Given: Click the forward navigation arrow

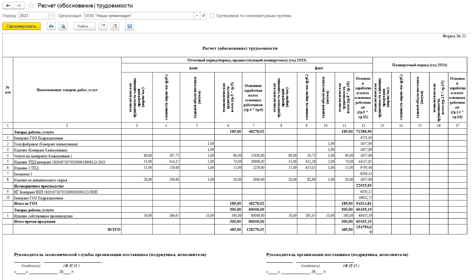Looking at the screenshot, I should tap(19, 6).
